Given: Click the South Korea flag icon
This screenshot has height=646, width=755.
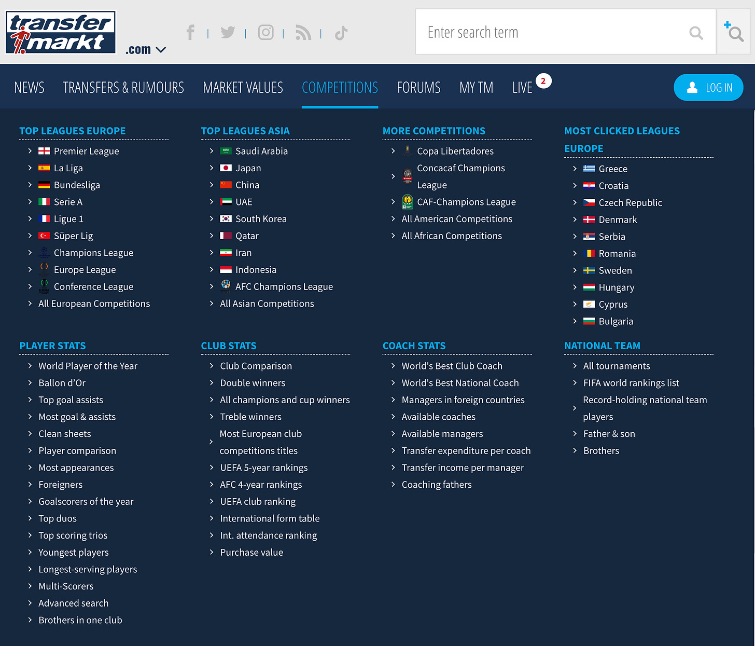Looking at the screenshot, I should coord(226,219).
